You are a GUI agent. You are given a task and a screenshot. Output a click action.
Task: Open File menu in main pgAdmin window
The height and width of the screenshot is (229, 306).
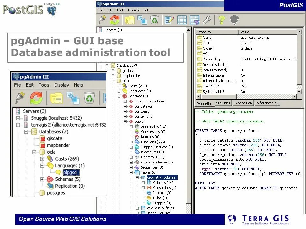point(100,10)
